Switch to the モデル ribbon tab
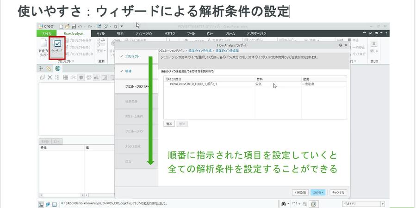The width and height of the screenshot is (416, 208). click(x=100, y=34)
